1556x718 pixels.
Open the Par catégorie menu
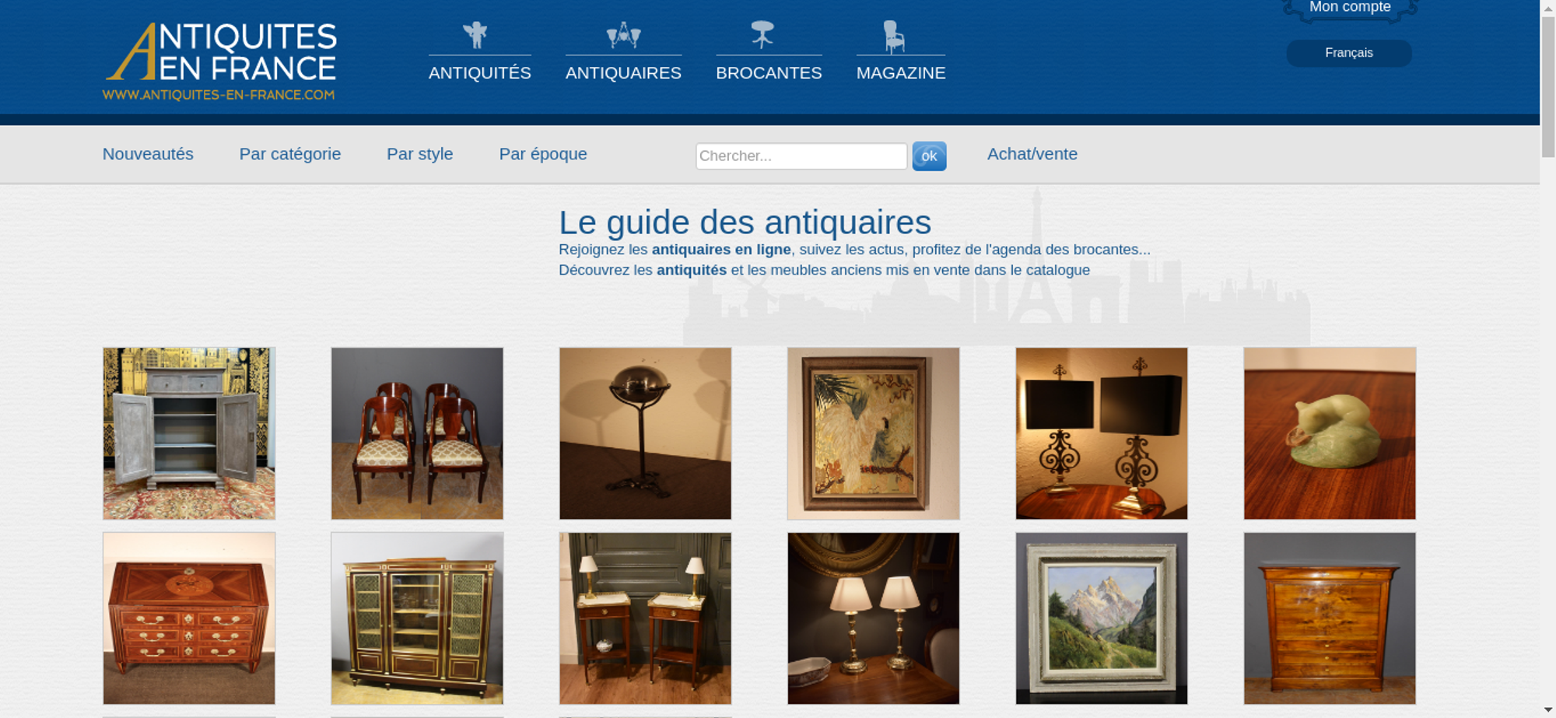[290, 154]
